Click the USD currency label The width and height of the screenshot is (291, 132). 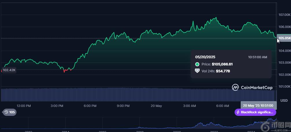pyautogui.click(x=284, y=100)
